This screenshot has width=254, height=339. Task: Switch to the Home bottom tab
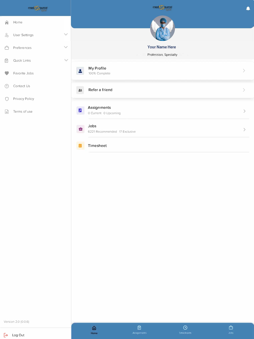point(94,330)
